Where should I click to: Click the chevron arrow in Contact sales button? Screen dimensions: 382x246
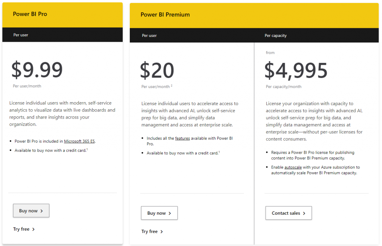tap(304, 213)
